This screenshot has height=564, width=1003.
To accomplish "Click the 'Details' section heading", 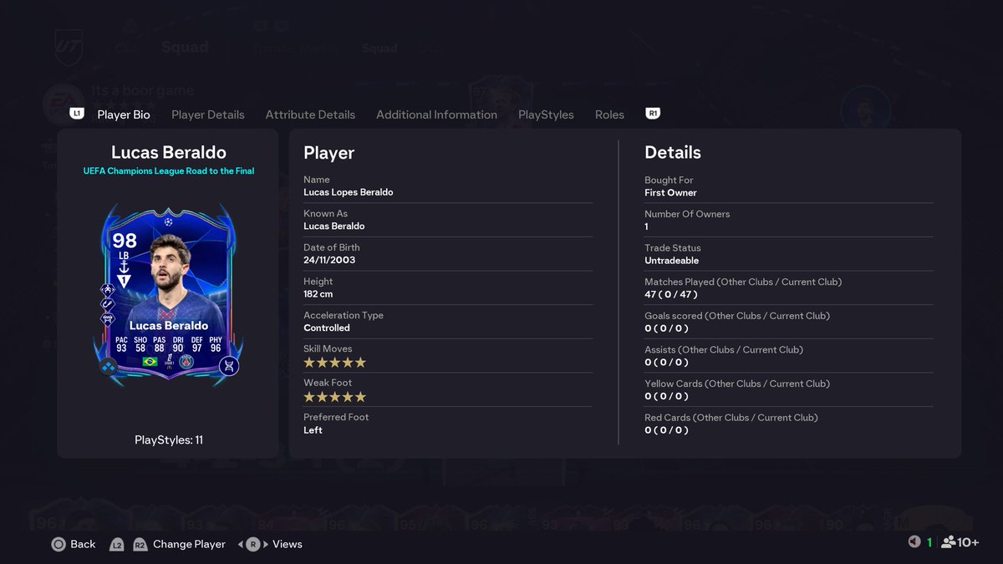I will (x=673, y=153).
